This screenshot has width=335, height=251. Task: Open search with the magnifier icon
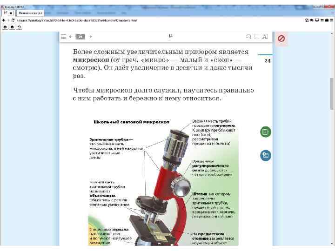tap(248, 37)
